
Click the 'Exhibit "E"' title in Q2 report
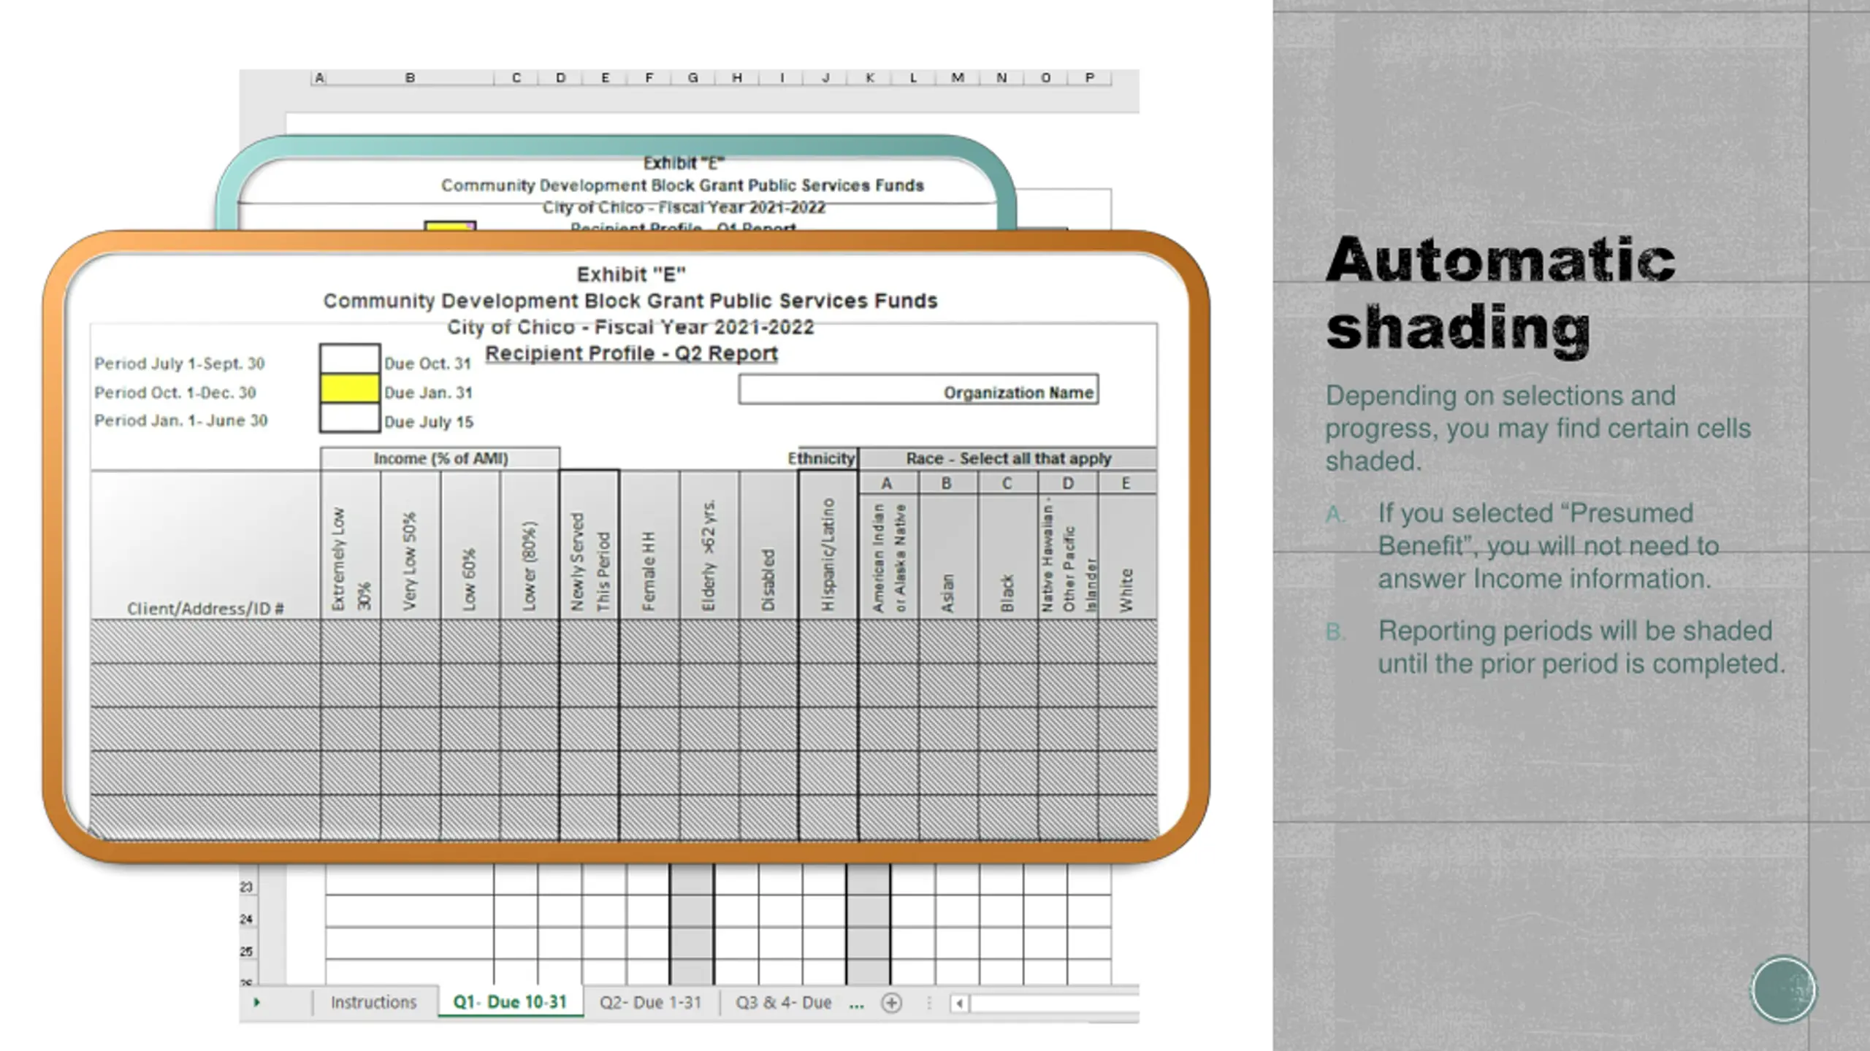[x=631, y=274]
